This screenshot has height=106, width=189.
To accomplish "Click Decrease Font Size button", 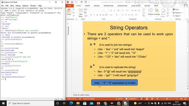I will pyautogui.click(x=114, y=11).
